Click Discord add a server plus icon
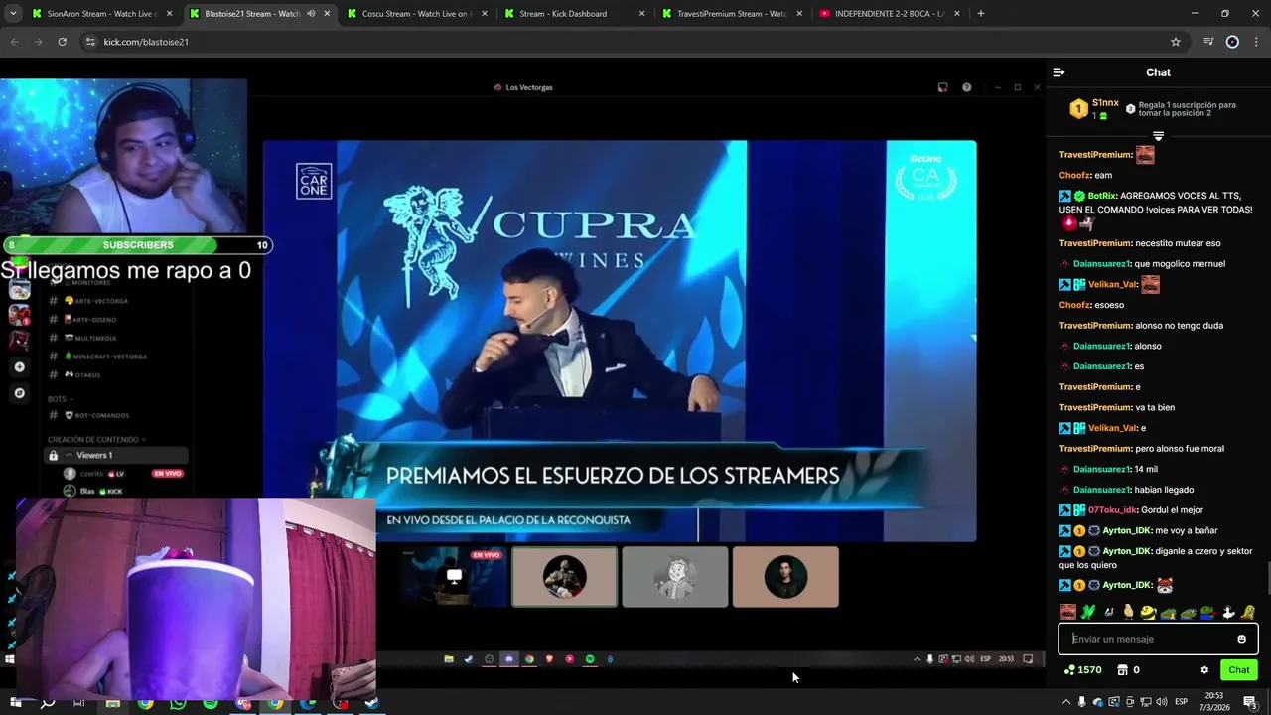1271x715 pixels. (19, 367)
